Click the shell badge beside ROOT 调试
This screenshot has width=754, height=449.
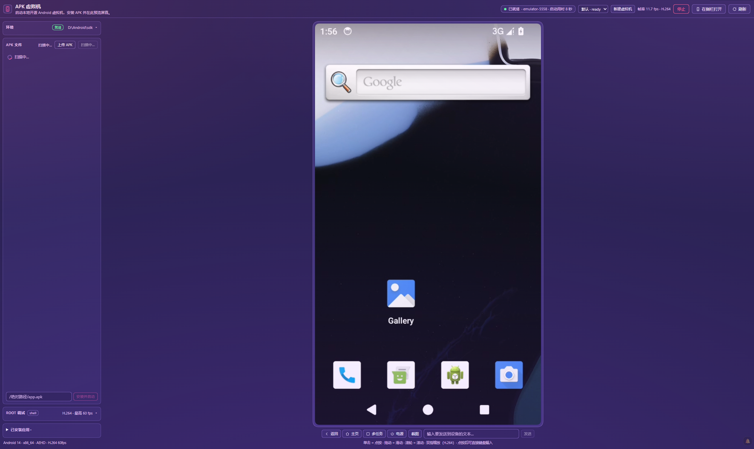coord(33,413)
